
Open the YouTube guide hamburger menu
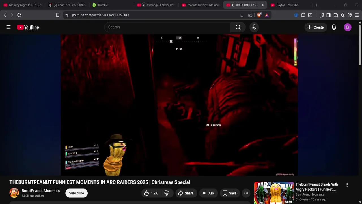click(8, 27)
